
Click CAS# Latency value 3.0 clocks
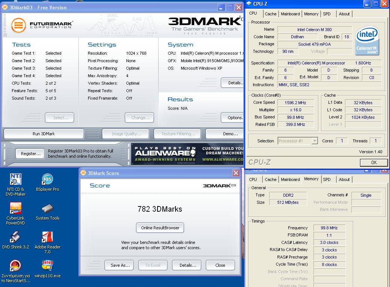pyautogui.click(x=329, y=242)
